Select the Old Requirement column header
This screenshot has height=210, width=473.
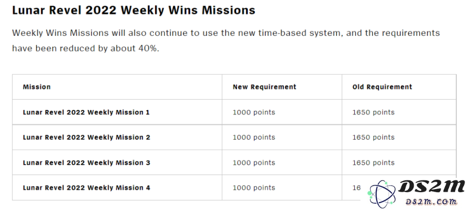(x=382, y=87)
